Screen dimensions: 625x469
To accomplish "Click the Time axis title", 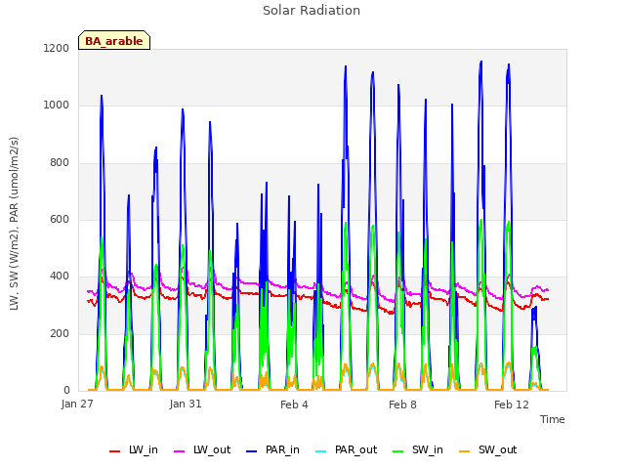I will [x=553, y=419].
